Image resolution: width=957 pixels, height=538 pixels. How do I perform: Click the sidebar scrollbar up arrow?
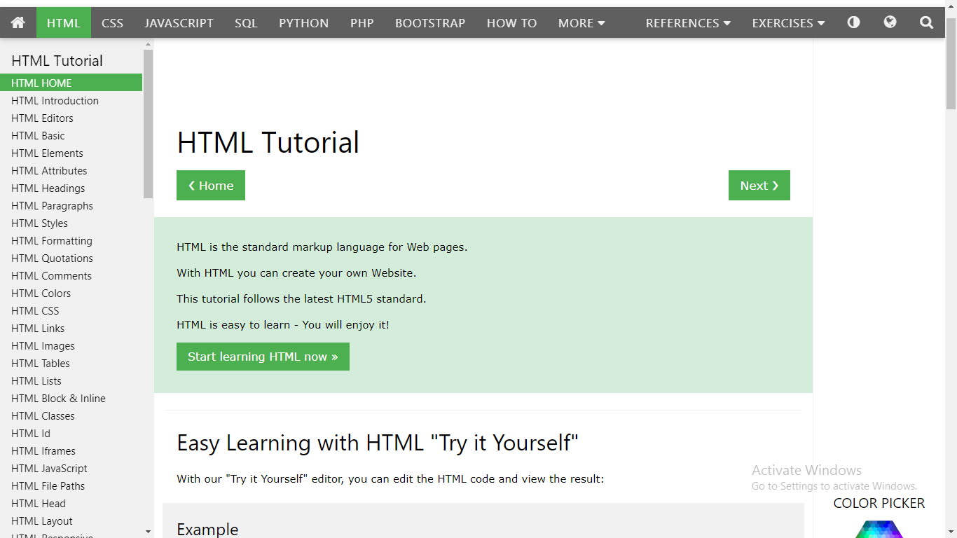coord(148,44)
